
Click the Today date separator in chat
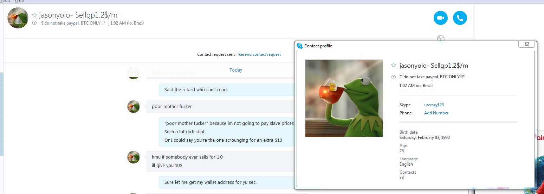pyautogui.click(x=236, y=70)
